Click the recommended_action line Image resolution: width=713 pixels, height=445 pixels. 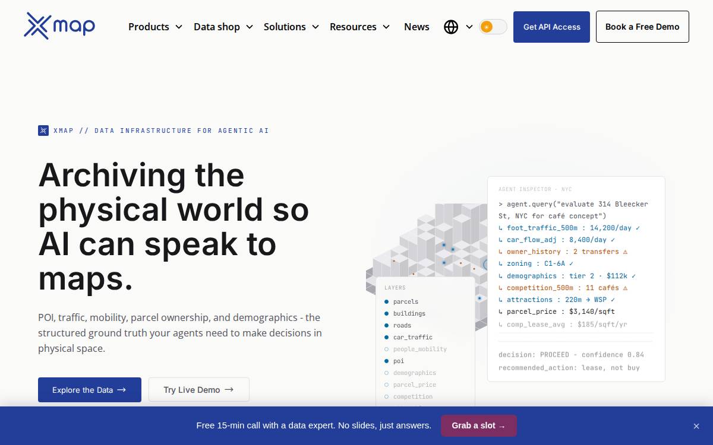569,368
